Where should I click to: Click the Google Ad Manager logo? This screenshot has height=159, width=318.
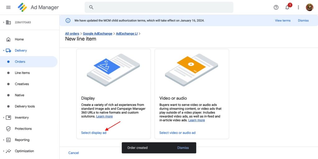click(x=22, y=7)
